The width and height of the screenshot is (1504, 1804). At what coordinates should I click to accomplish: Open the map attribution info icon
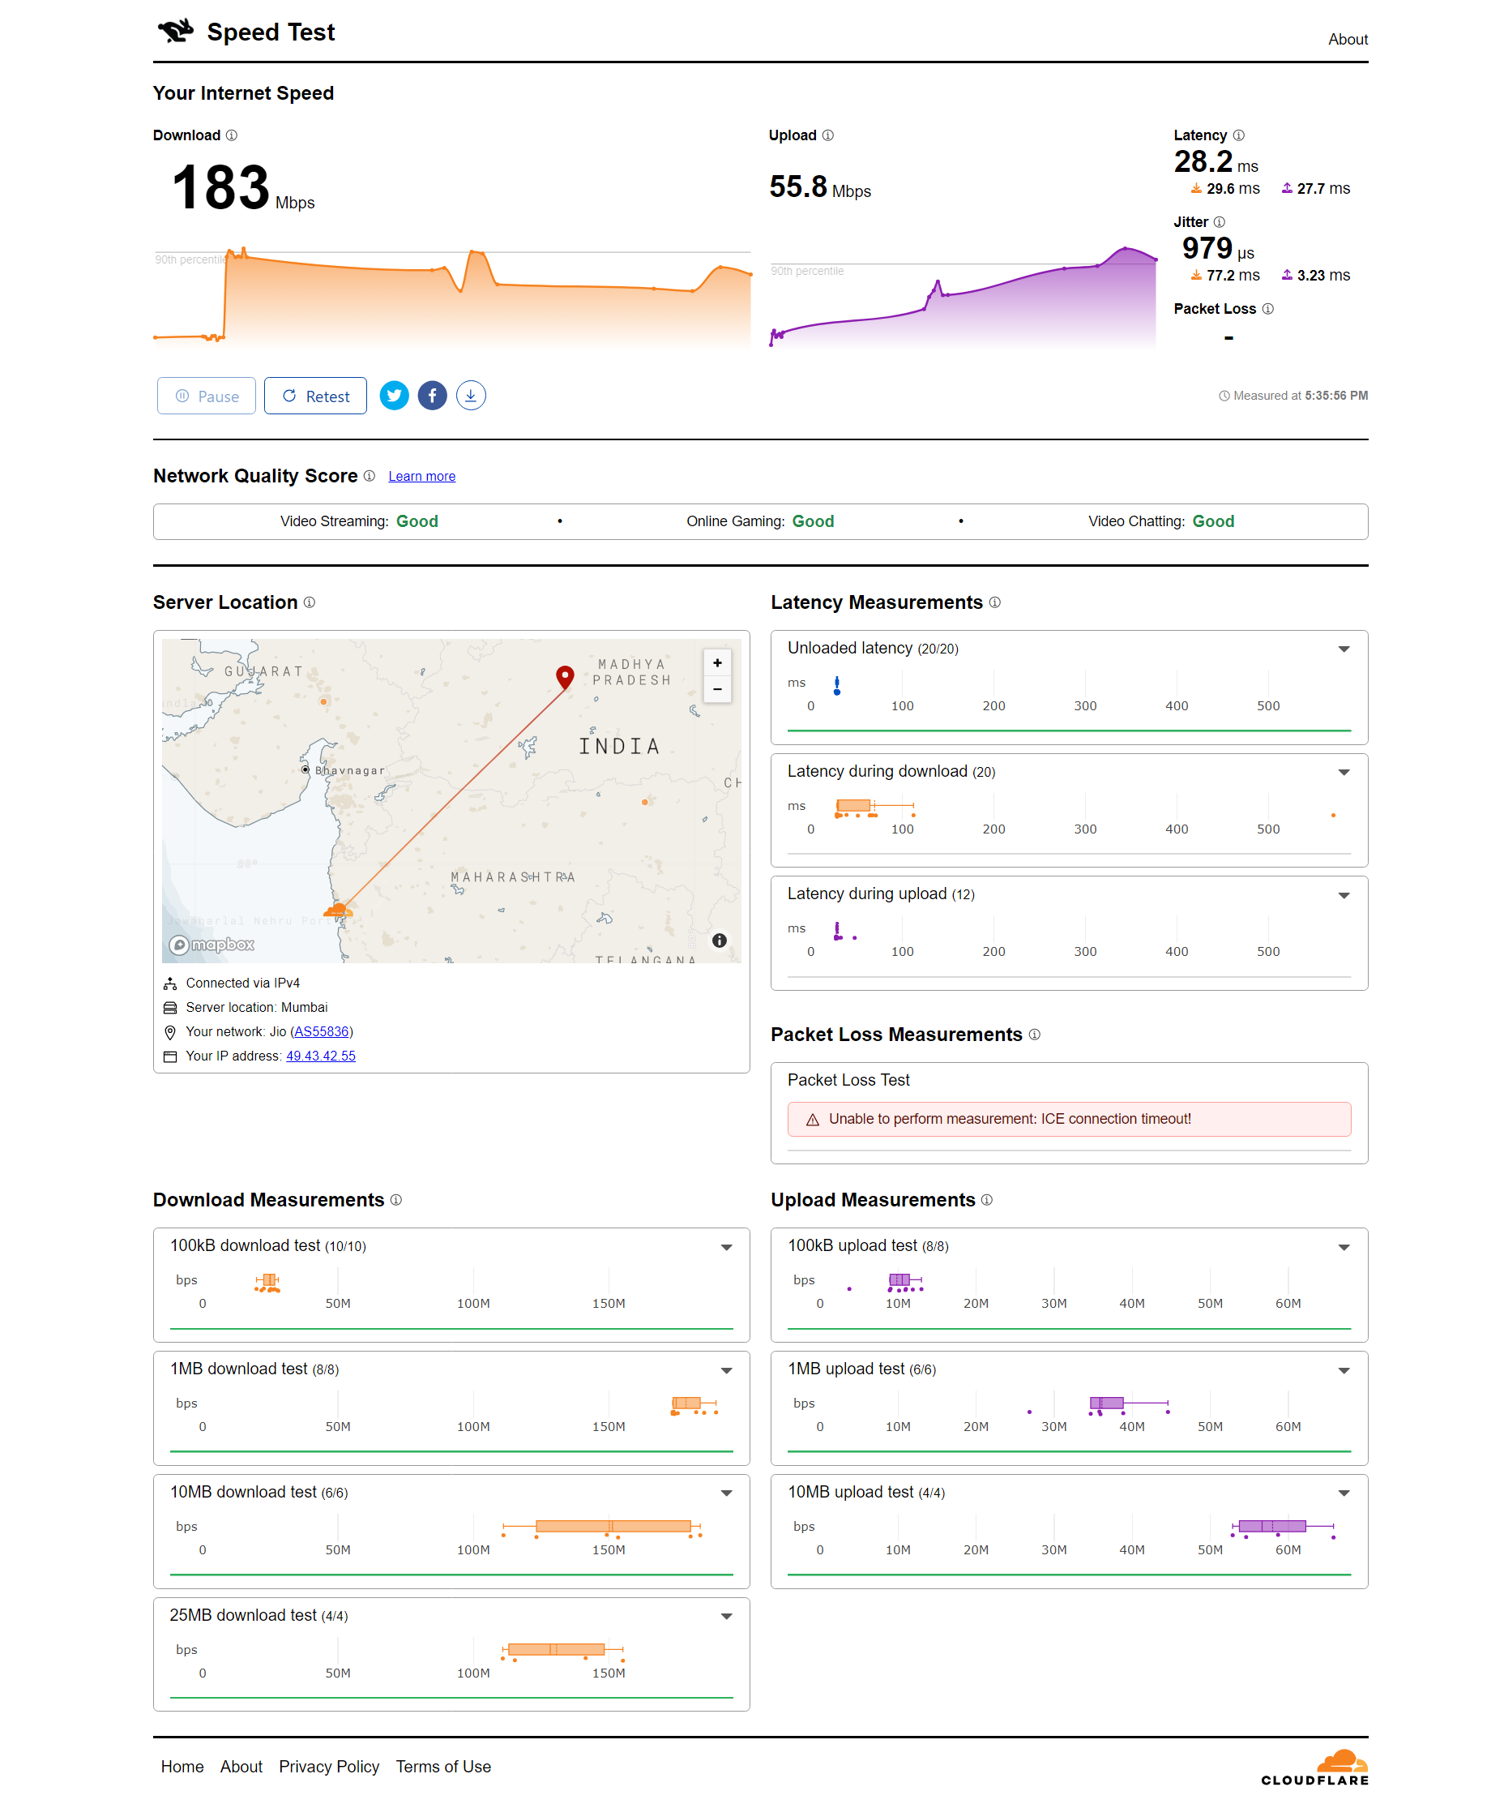point(720,941)
